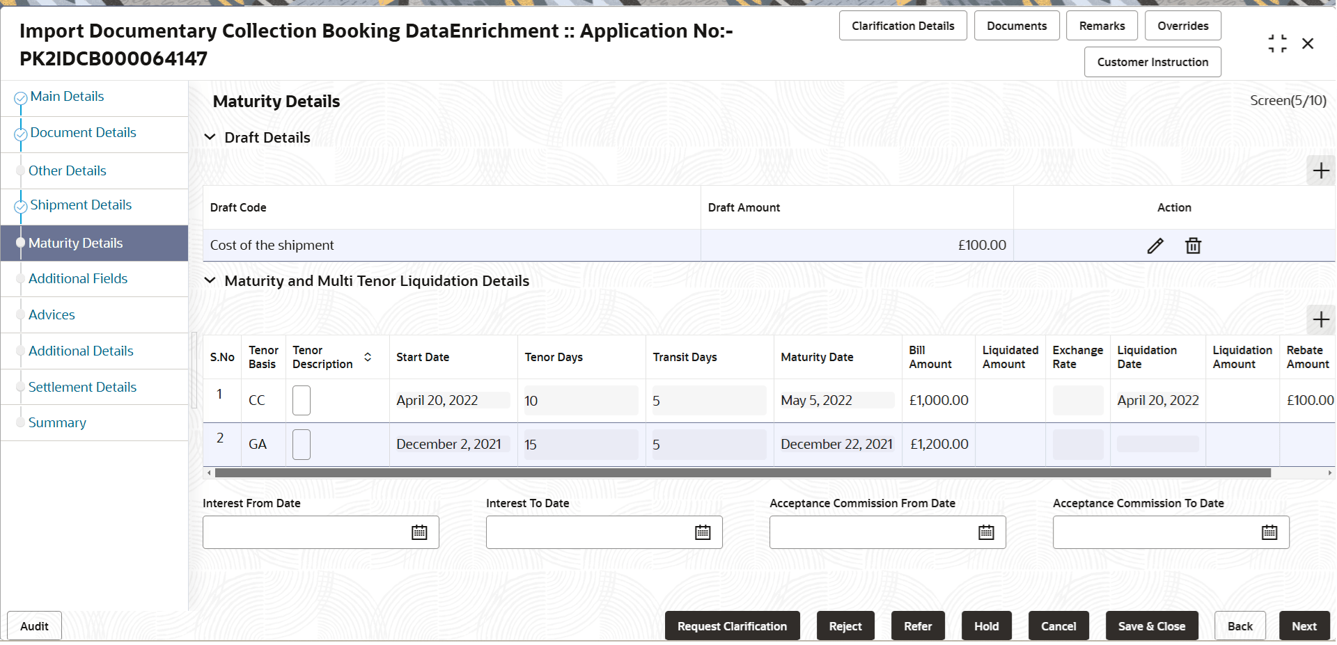
Task: Collapse Maturity and Multi Tenor Liquidation Details
Action: (210, 280)
